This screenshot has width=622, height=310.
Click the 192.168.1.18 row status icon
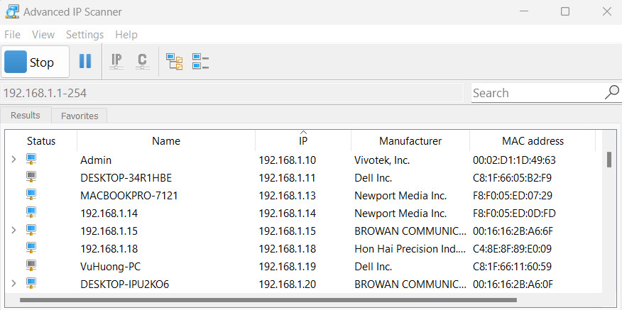(31, 248)
